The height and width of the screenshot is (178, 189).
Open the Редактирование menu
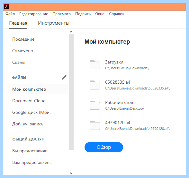34,14
